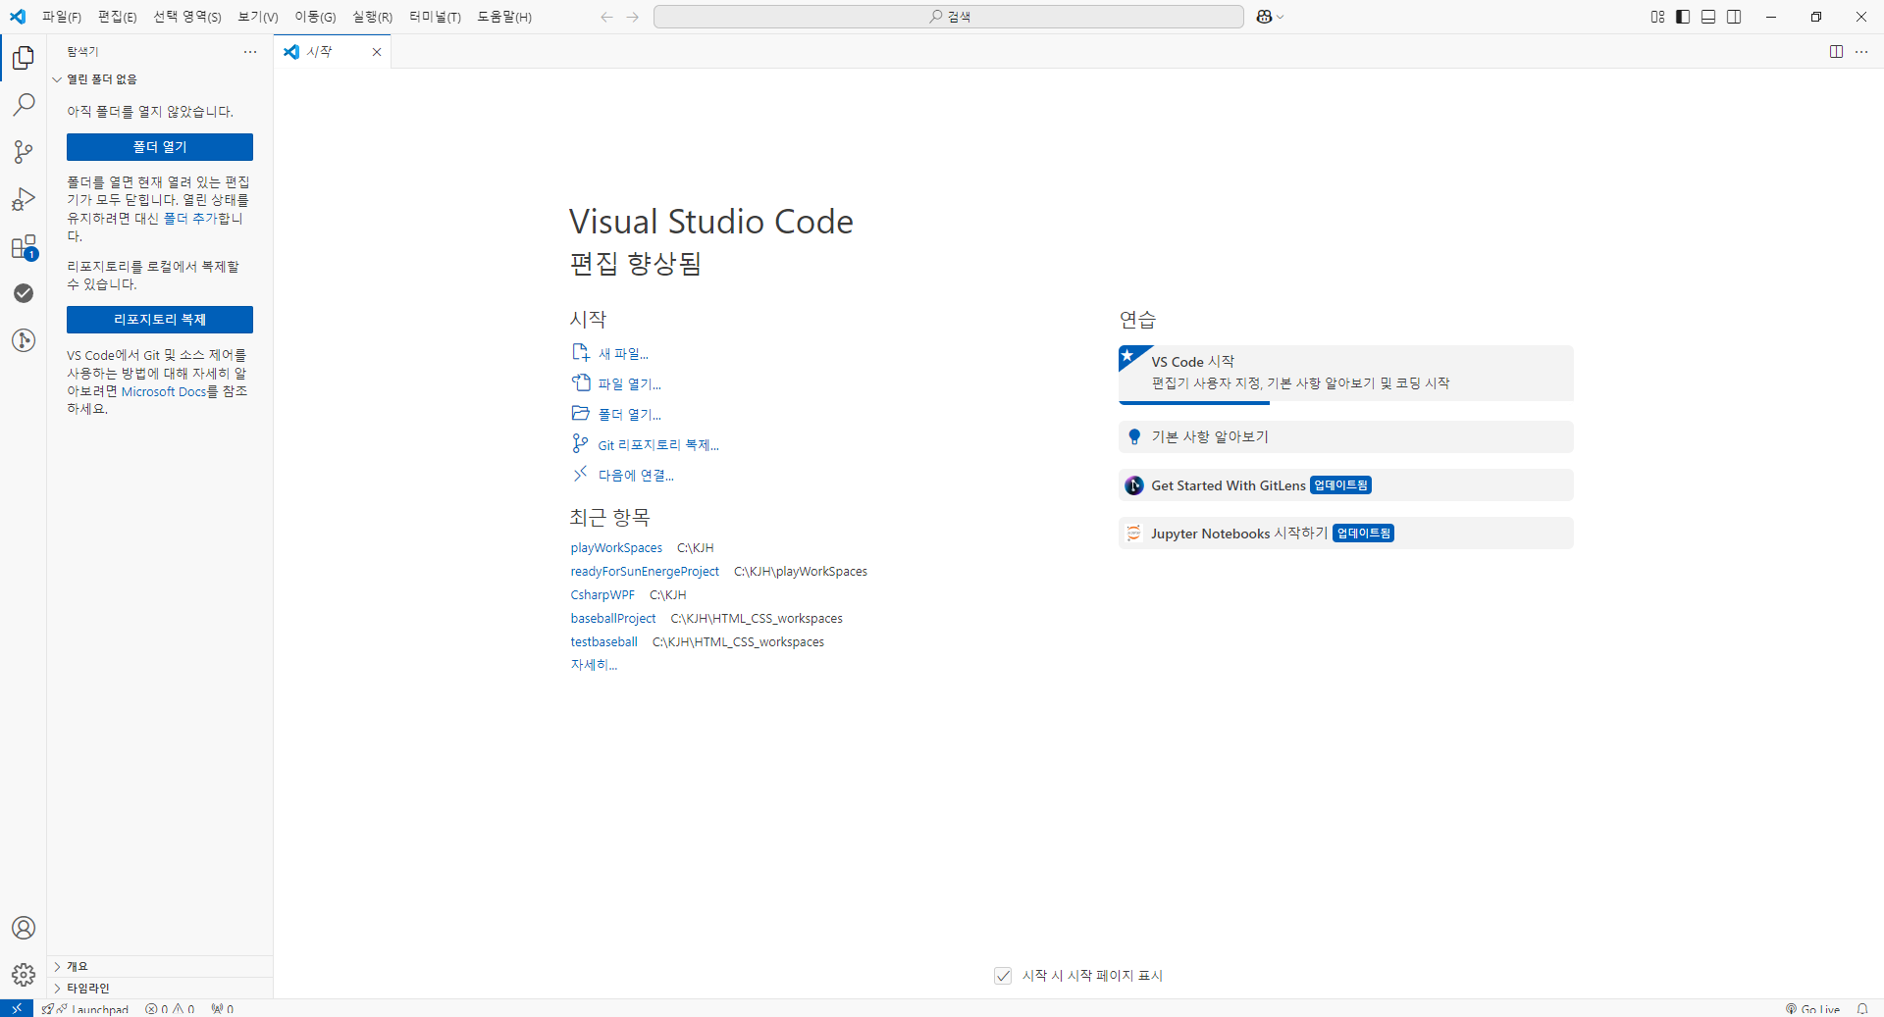Image resolution: width=1884 pixels, height=1017 pixels.
Task: Click the VS Code logo icon in title bar
Action: pyautogui.click(x=18, y=17)
